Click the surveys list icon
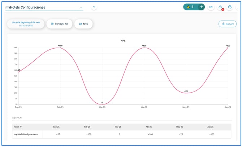 coord(52,24)
